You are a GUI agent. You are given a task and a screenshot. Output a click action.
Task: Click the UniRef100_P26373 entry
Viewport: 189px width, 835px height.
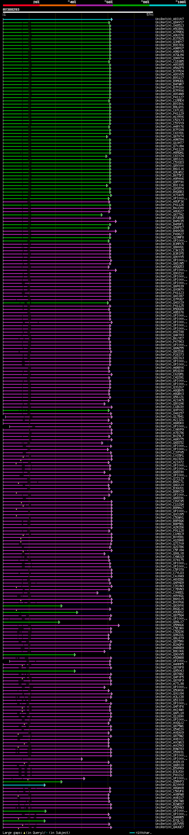click(x=170, y=355)
